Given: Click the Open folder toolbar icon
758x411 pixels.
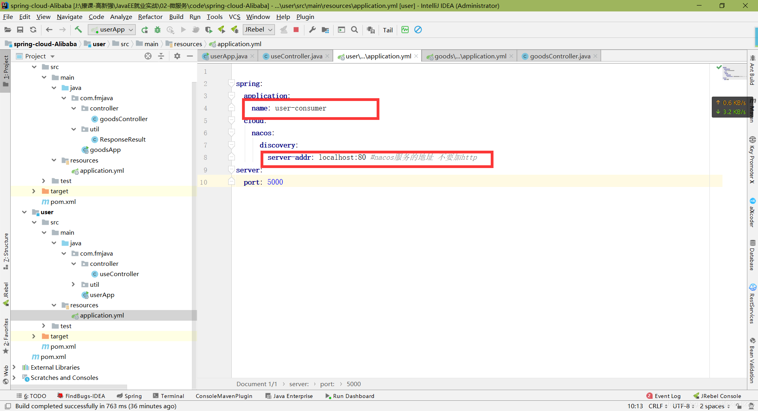Looking at the screenshot, I should pos(8,30).
